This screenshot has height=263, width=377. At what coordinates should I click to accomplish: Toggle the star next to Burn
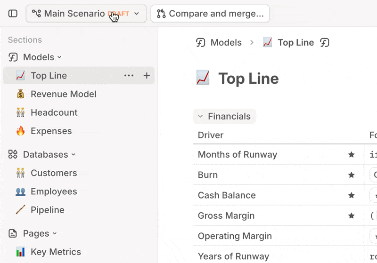(x=351, y=175)
